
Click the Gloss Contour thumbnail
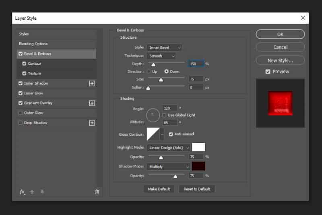click(153, 134)
